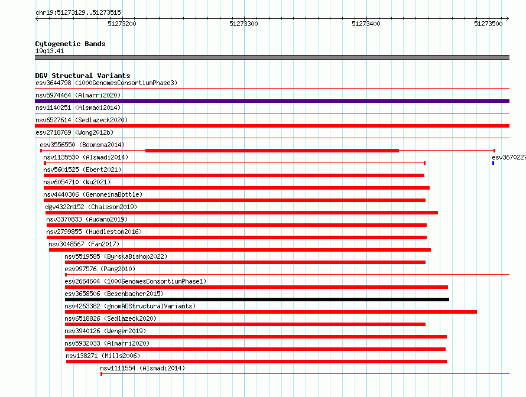526x397 pixels.
Task: Click the nsv3048567 (Fan2017) label
Action: 84,244
